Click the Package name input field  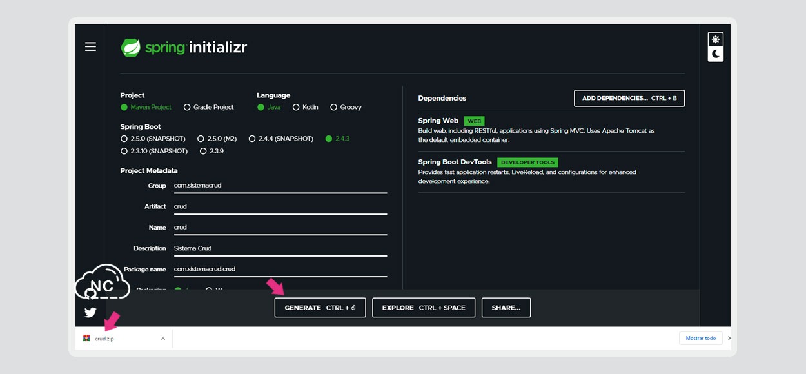click(x=280, y=269)
